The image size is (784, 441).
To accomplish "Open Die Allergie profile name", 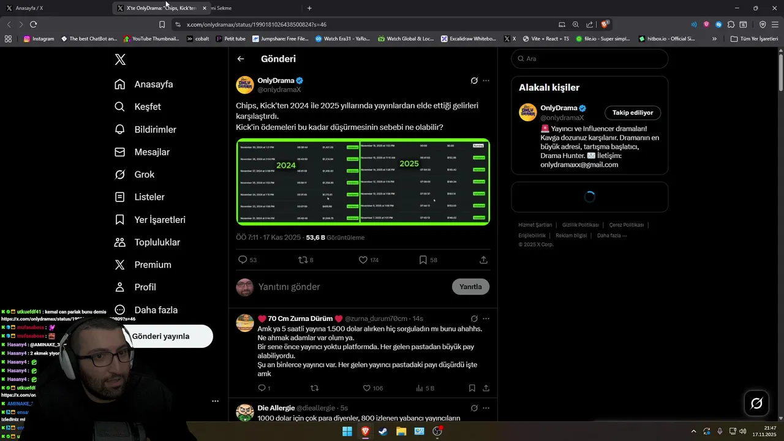I will coord(276,408).
